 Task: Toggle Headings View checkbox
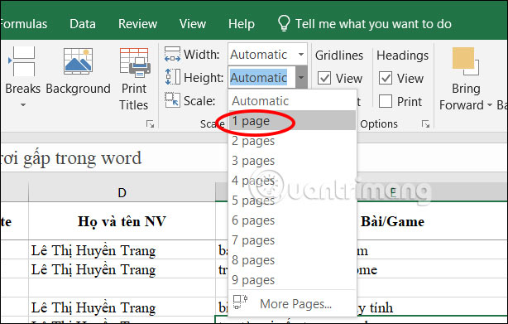[x=386, y=78]
